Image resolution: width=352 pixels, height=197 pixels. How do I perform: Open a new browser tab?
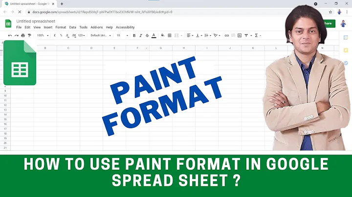62,4
